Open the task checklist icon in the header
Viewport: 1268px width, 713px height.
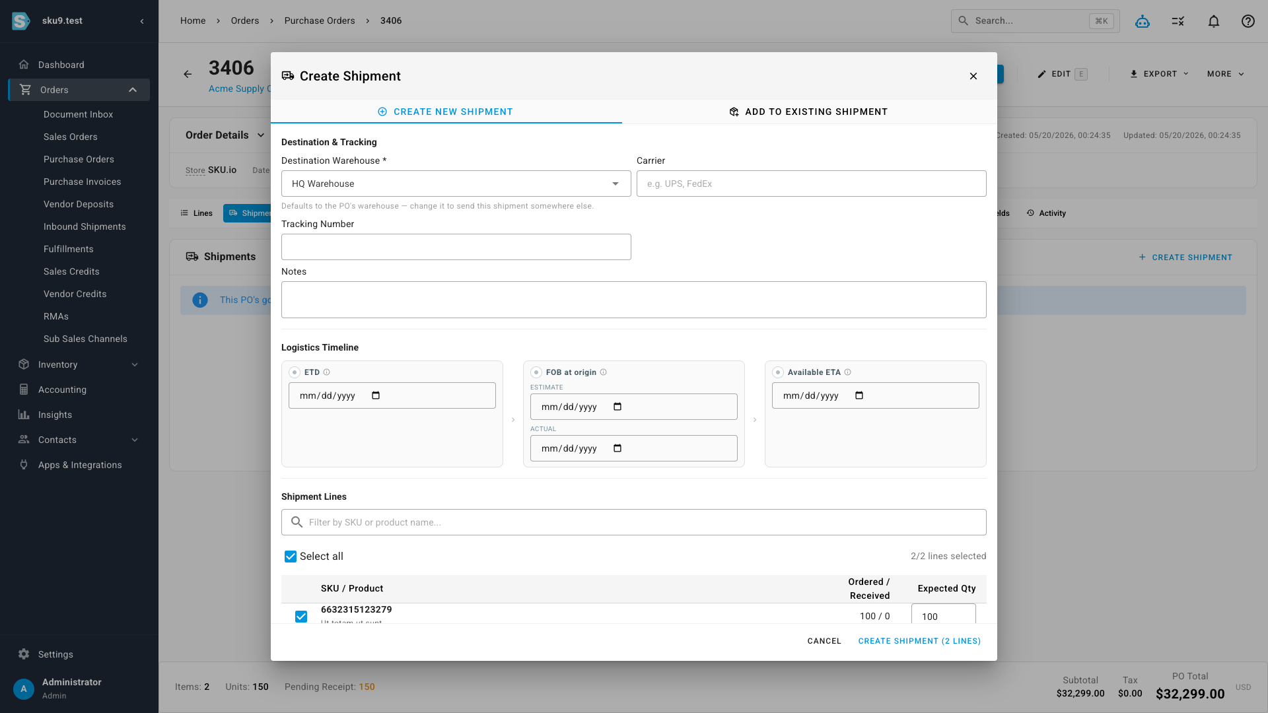1178,21
